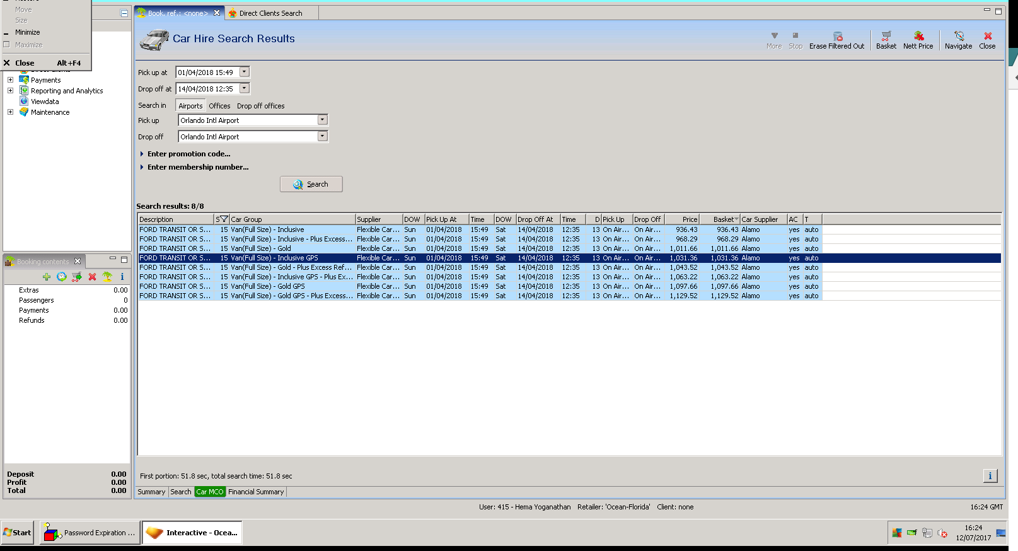Viewport: 1018px width, 551px height.
Task: Click the Basket toolbar icon
Action: 886,40
